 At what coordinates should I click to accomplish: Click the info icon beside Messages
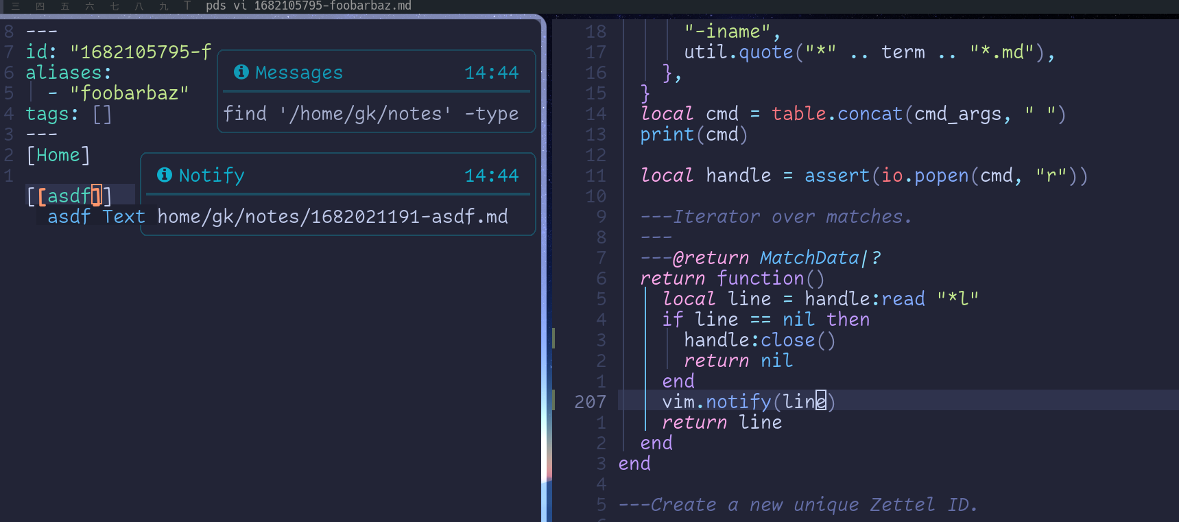point(241,72)
